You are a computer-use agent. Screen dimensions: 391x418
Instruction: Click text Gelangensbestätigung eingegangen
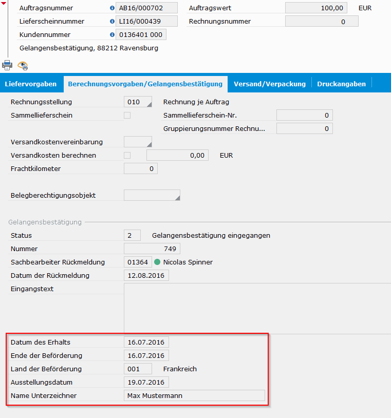(x=211, y=235)
